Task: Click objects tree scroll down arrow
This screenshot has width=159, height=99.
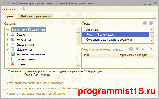Action: (x=78, y=66)
